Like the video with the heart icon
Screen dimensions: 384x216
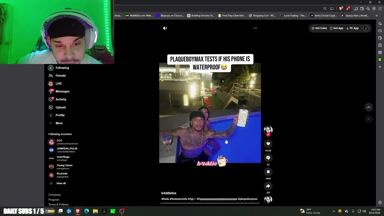[268, 144]
